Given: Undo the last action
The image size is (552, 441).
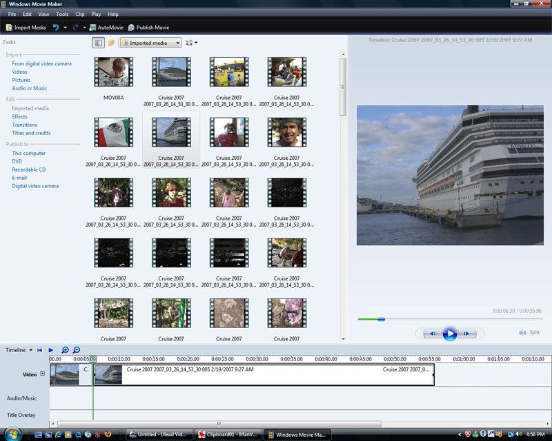Looking at the screenshot, I should 56,27.
